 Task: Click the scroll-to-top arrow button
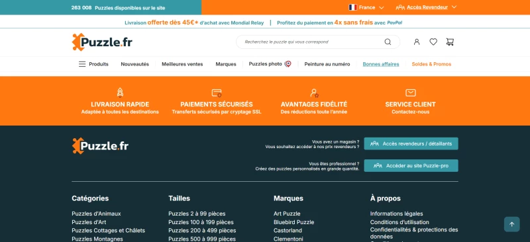pos(511,224)
